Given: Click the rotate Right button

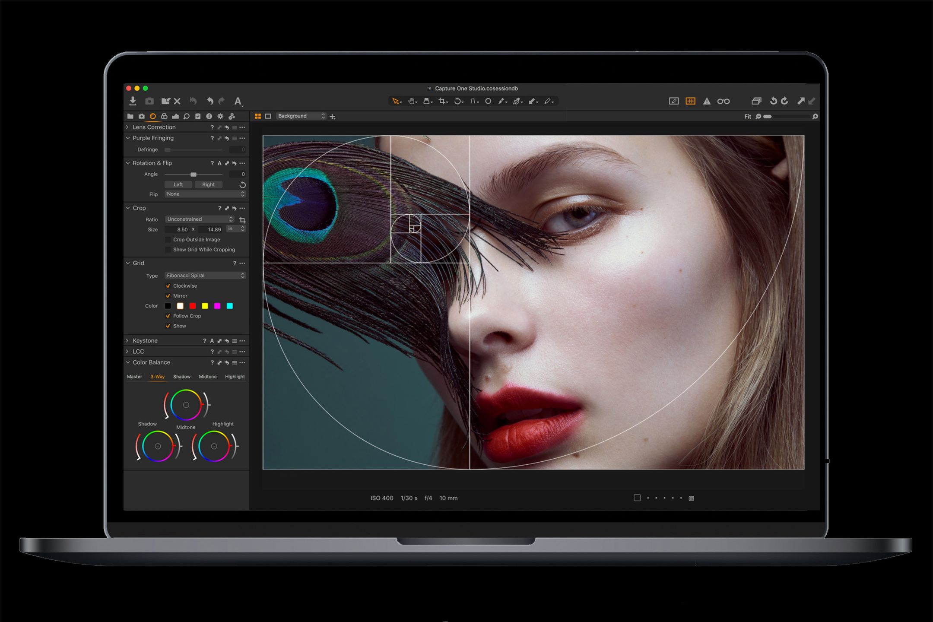Looking at the screenshot, I should coord(208,184).
